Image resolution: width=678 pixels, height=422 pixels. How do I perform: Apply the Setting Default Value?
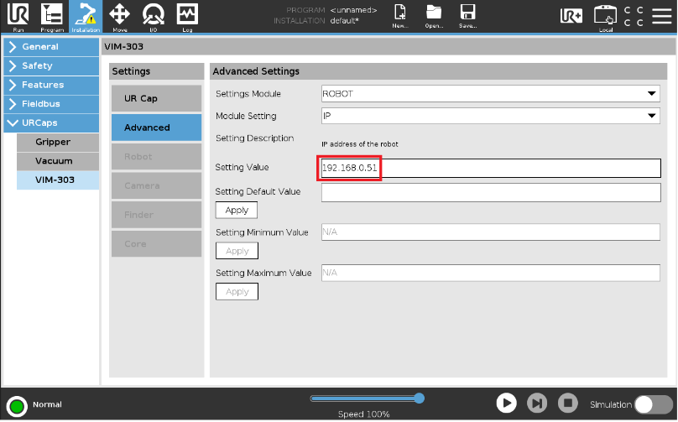pos(237,211)
